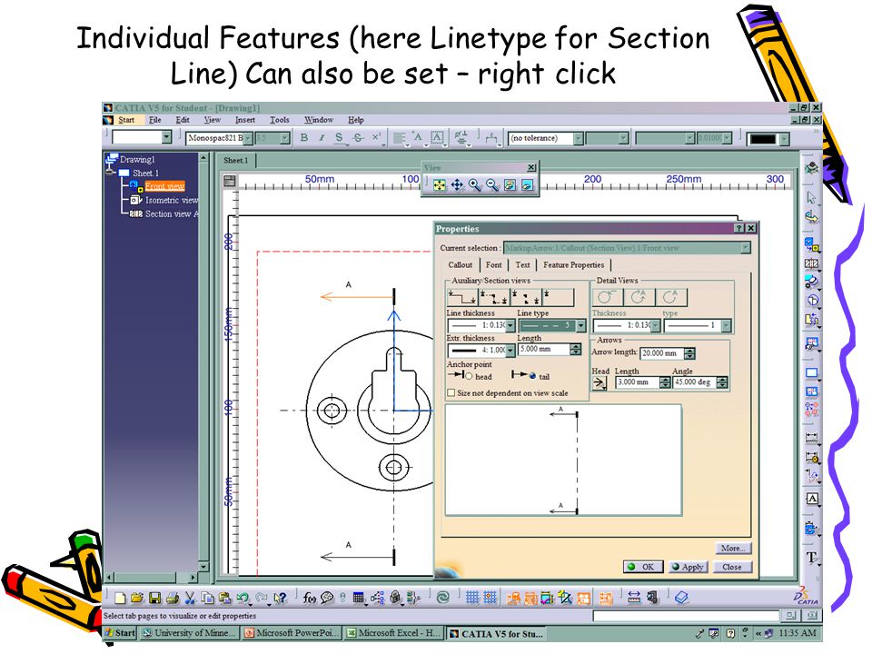Click the Save floppy disk icon

(154, 599)
